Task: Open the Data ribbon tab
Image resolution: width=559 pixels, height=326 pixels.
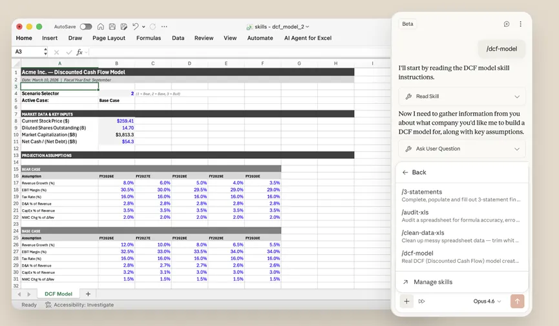Action: [178, 38]
